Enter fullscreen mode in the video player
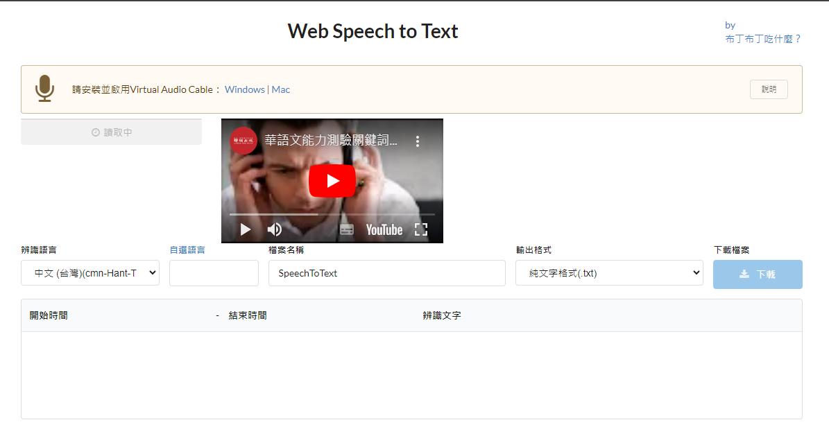Screen dimensions: 829x429 pyautogui.click(x=420, y=229)
